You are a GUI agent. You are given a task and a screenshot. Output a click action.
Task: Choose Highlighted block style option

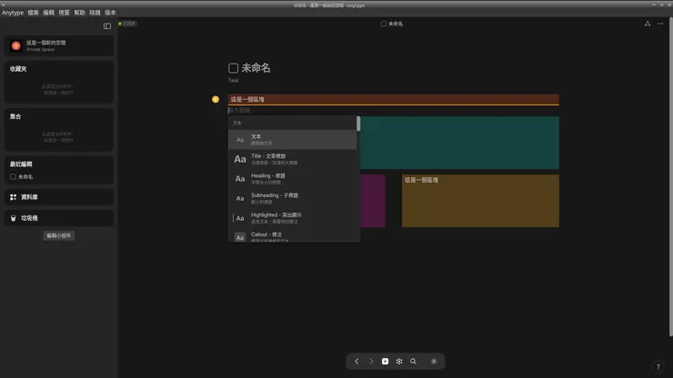point(292,218)
